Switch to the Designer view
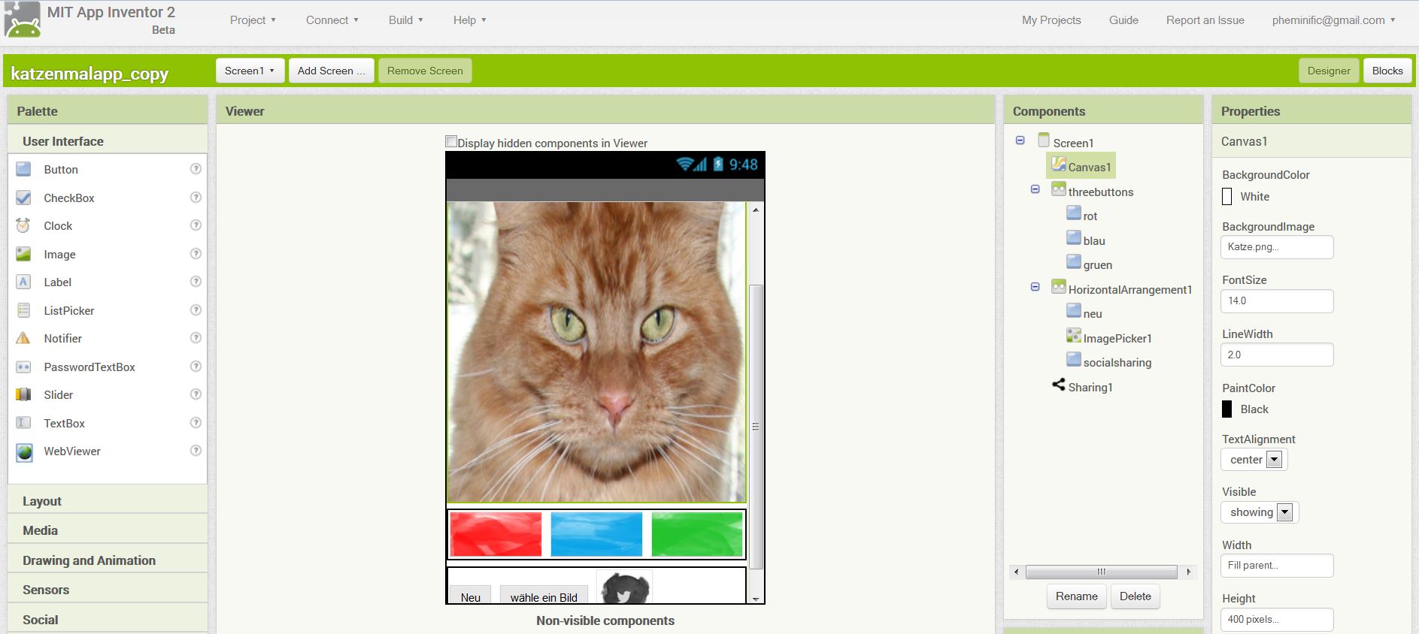This screenshot has height=634, width=1419. [1329, 71]
